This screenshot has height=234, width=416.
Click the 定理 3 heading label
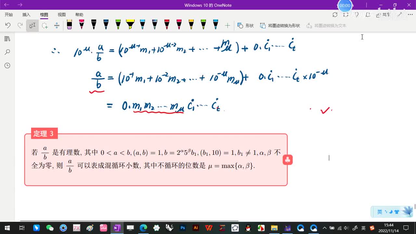tap(44, 134)
